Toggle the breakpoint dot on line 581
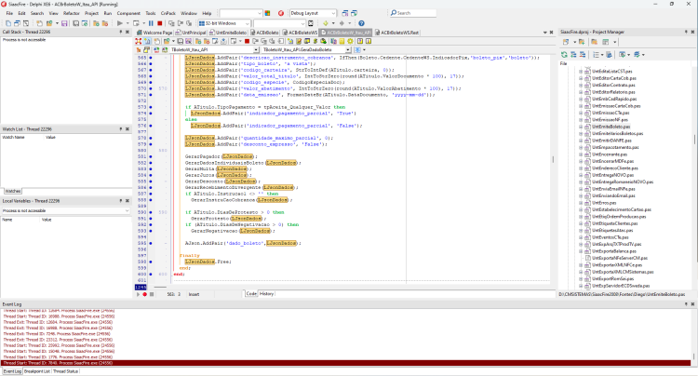 tap(151, 156)
